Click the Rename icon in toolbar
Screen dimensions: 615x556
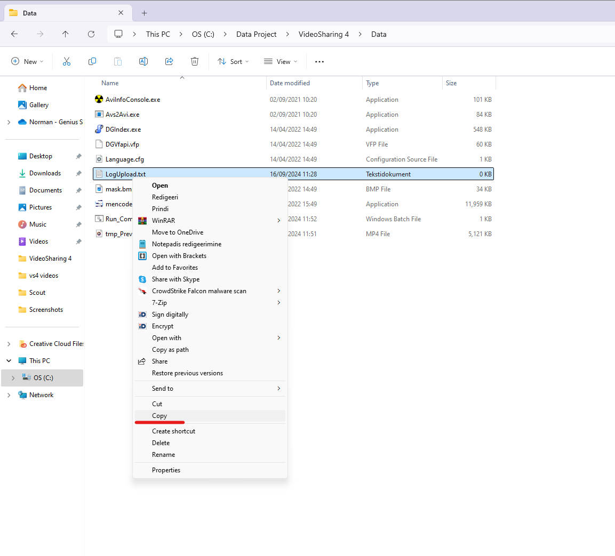[x=143, y=61]
